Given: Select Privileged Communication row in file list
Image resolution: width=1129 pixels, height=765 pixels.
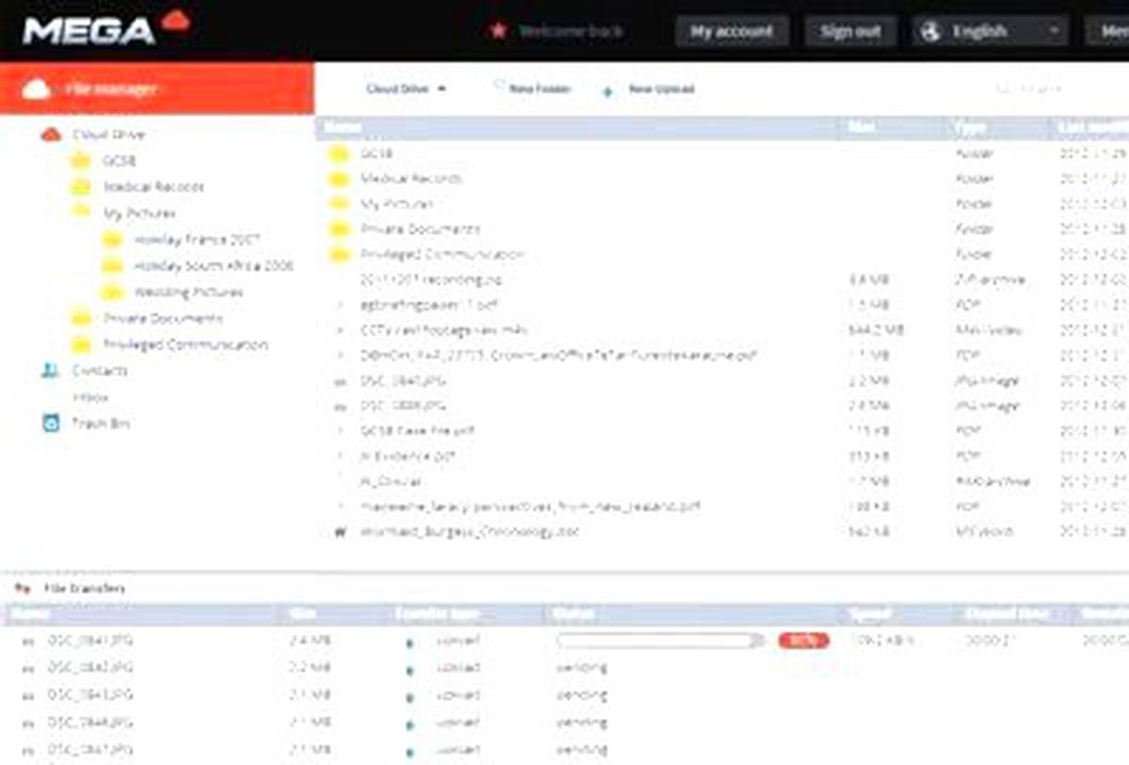Looking at the screenshot, I should tap(723, 255).
